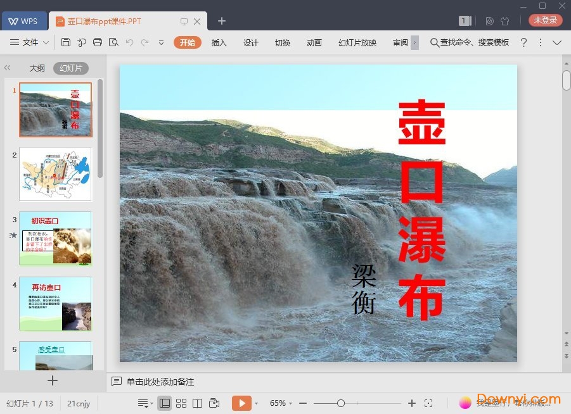This screenshot has height=414, width=571.
Task: Add a new slide with the plus button
Action: click(x=53, y=380)
